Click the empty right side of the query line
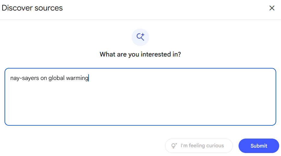The image size is (281, 156). pyautogui.click(x=181, y=78)
